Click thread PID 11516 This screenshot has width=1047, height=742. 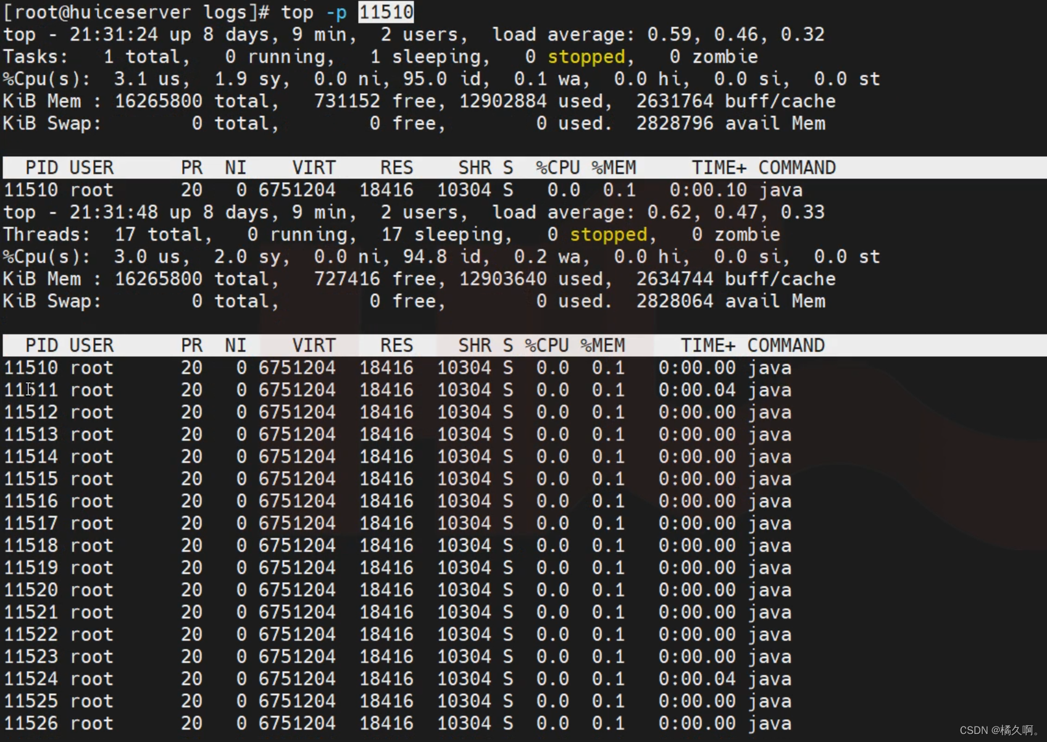point(31,501)
